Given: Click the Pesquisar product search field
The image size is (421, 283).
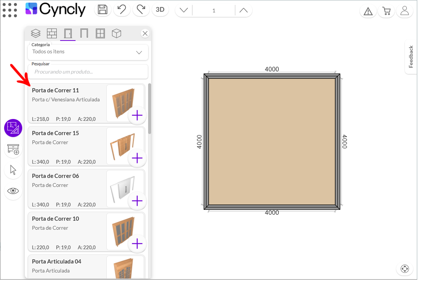Looking at the screenshot, I should pos(88,72).
